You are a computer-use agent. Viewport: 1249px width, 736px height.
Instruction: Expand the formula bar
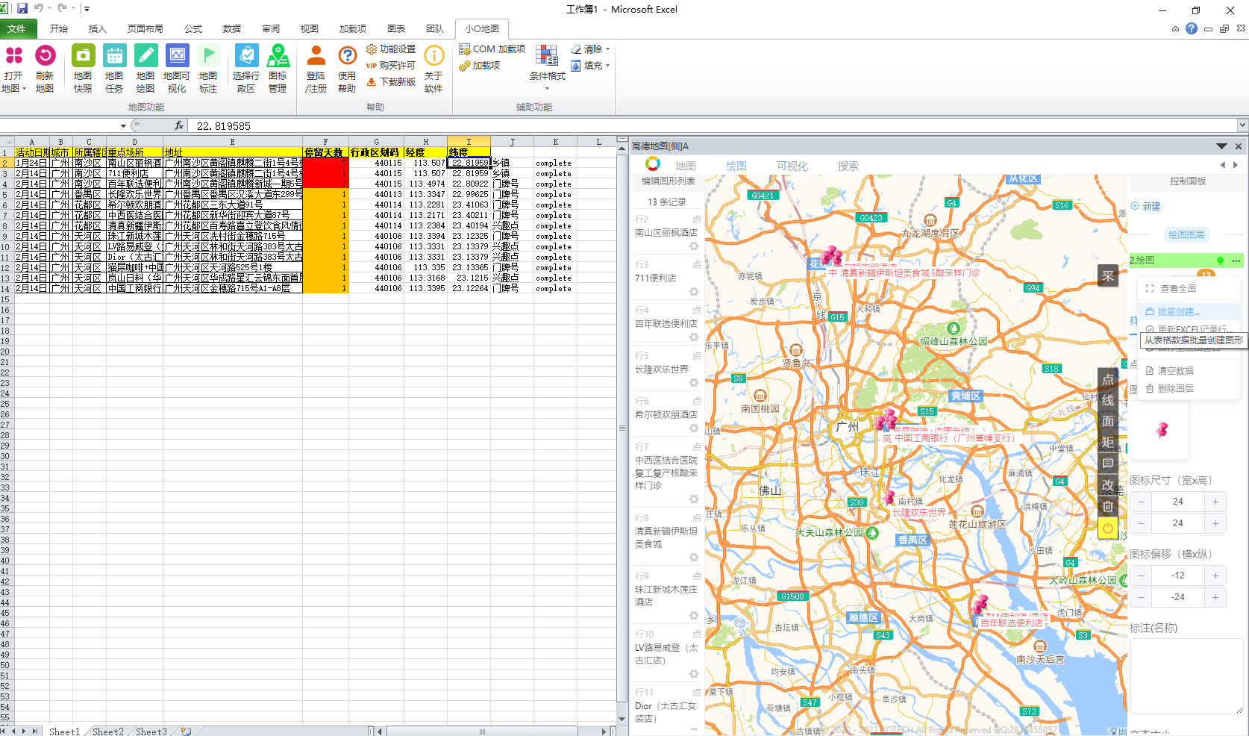point(1242,125)
